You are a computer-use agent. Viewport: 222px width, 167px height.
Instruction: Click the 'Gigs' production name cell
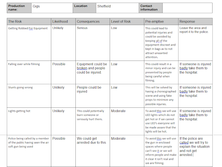52,8
